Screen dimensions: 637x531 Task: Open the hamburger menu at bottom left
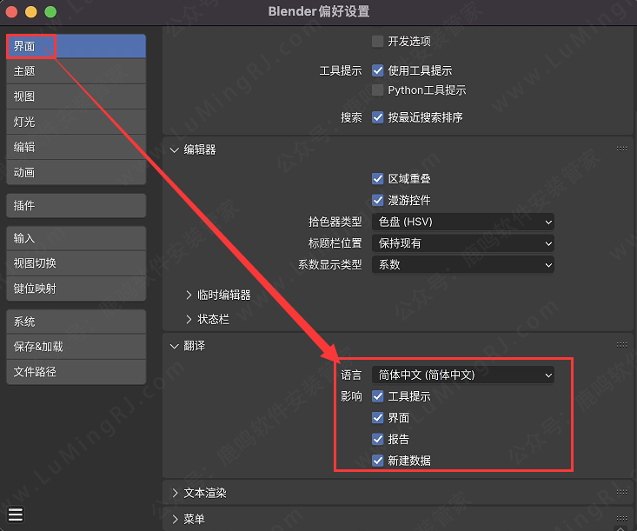click(16, 514)
